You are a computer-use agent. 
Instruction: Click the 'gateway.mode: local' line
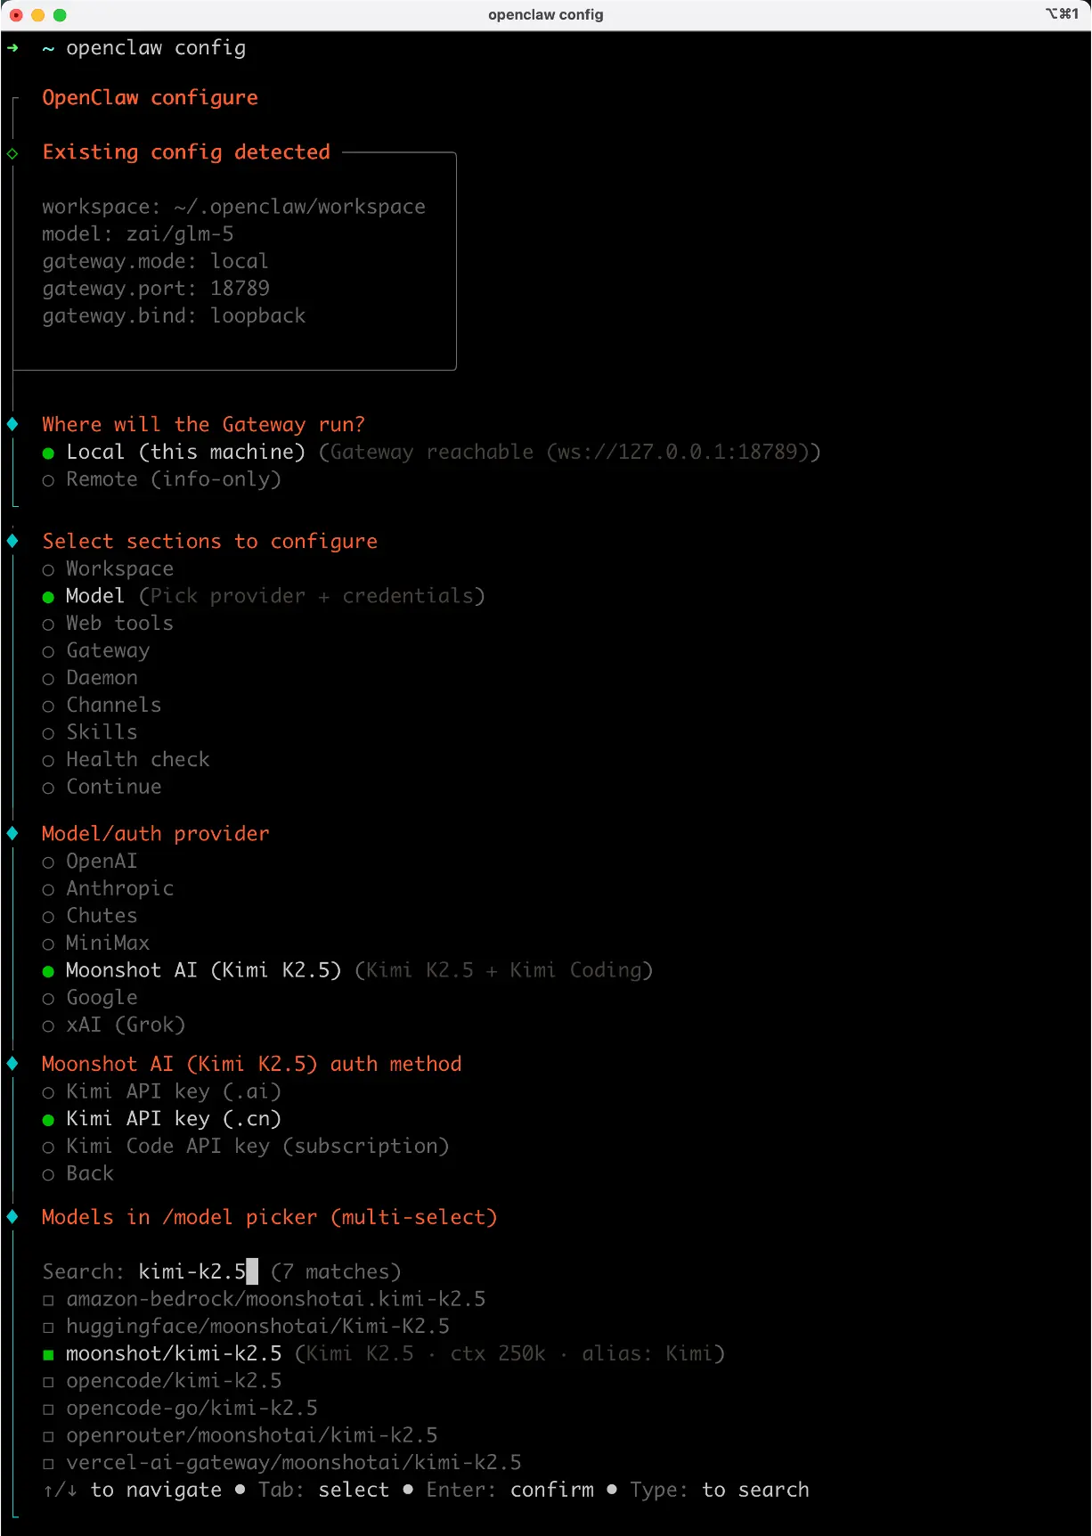(155, 262)
